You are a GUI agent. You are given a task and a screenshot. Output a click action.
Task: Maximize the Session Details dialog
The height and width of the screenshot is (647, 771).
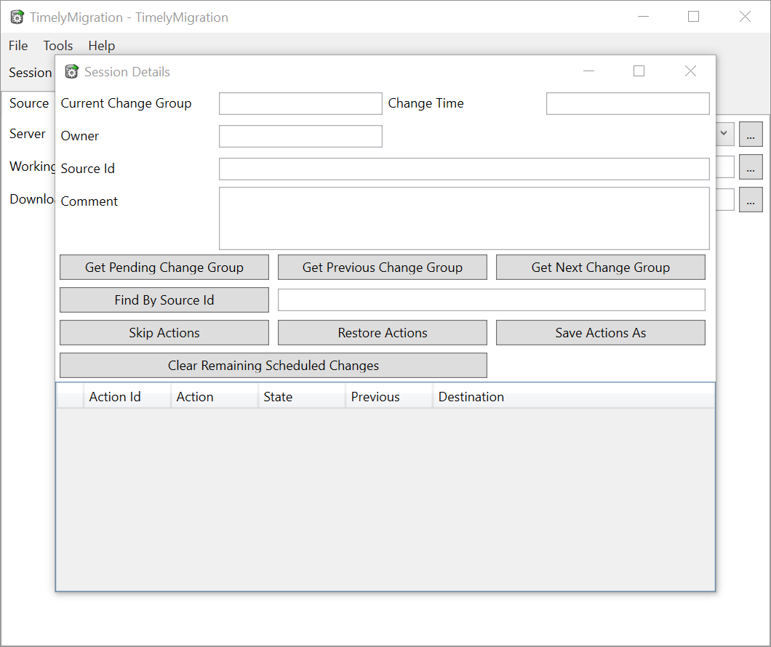(x=639, y=71)
